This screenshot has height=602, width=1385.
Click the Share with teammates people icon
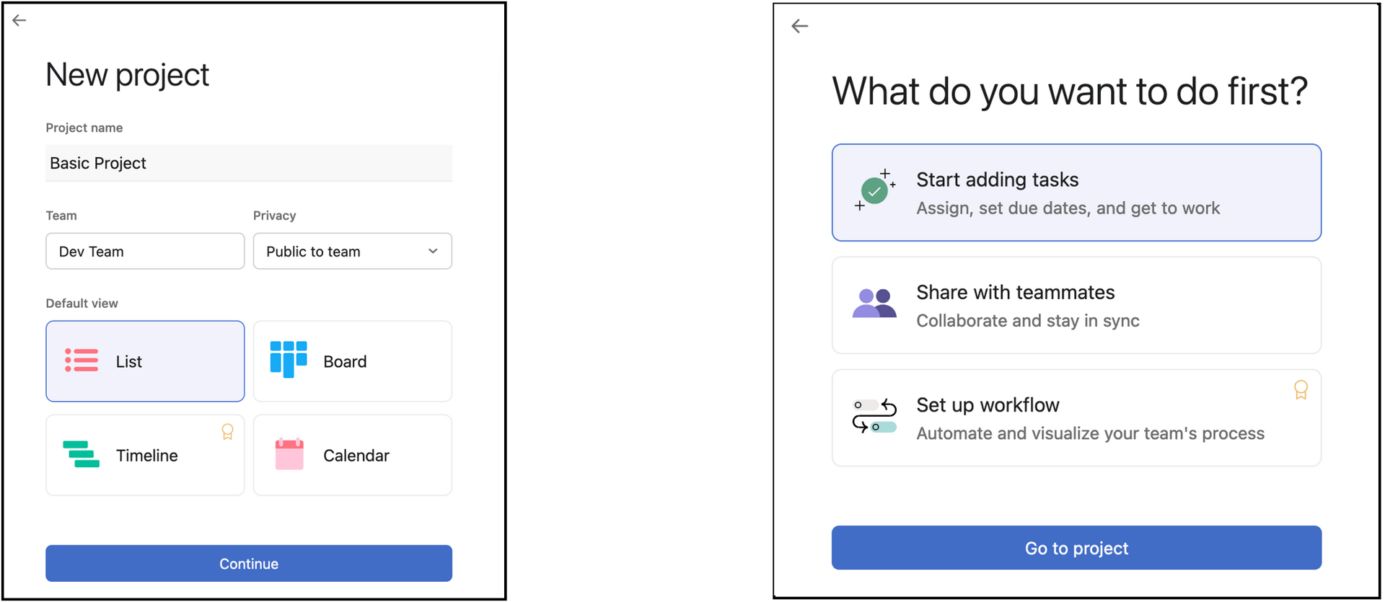click(x=874, y=304)
